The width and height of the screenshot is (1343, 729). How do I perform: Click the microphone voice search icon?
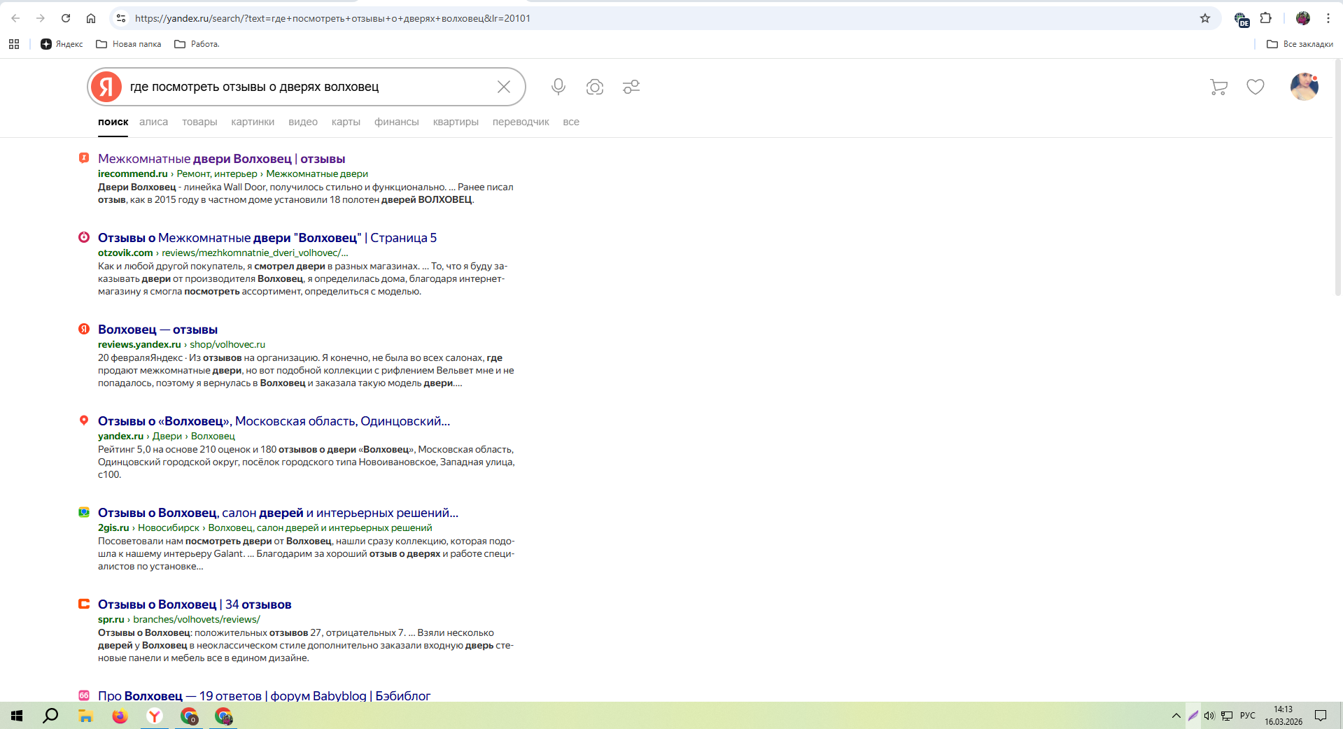pos(558,87)
